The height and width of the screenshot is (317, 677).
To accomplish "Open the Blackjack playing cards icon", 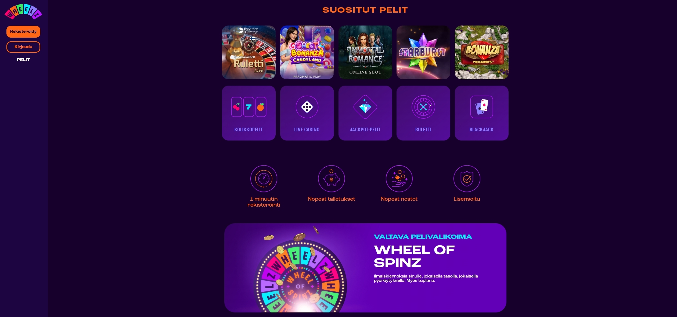I will click(481, 107).
